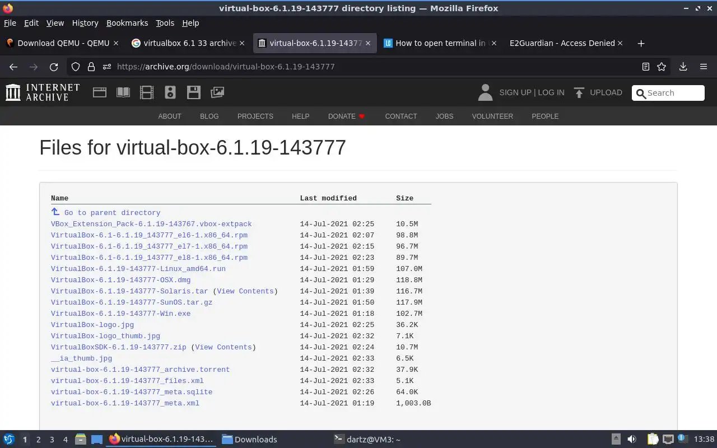This screenshot has height=448, width=717.
Task: Open the Images icon in Archive navbar
Action: tap(217, 92)
